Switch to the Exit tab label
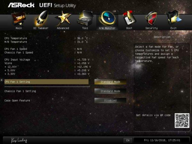The image size is (192, 144). pyautogui.click(x=173, y=28)
